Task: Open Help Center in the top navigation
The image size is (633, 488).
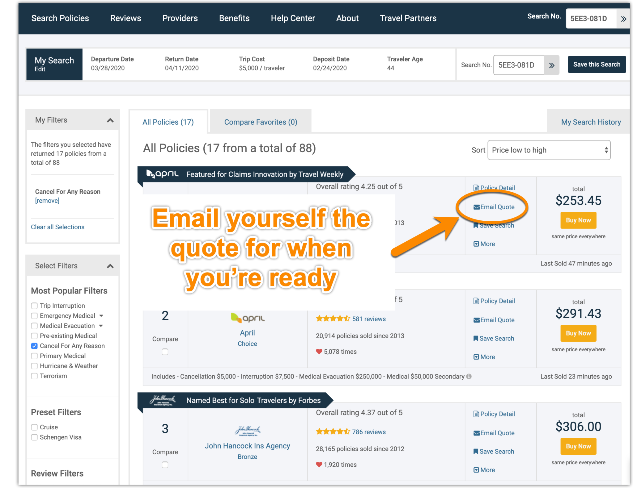Action: point(293,18)
